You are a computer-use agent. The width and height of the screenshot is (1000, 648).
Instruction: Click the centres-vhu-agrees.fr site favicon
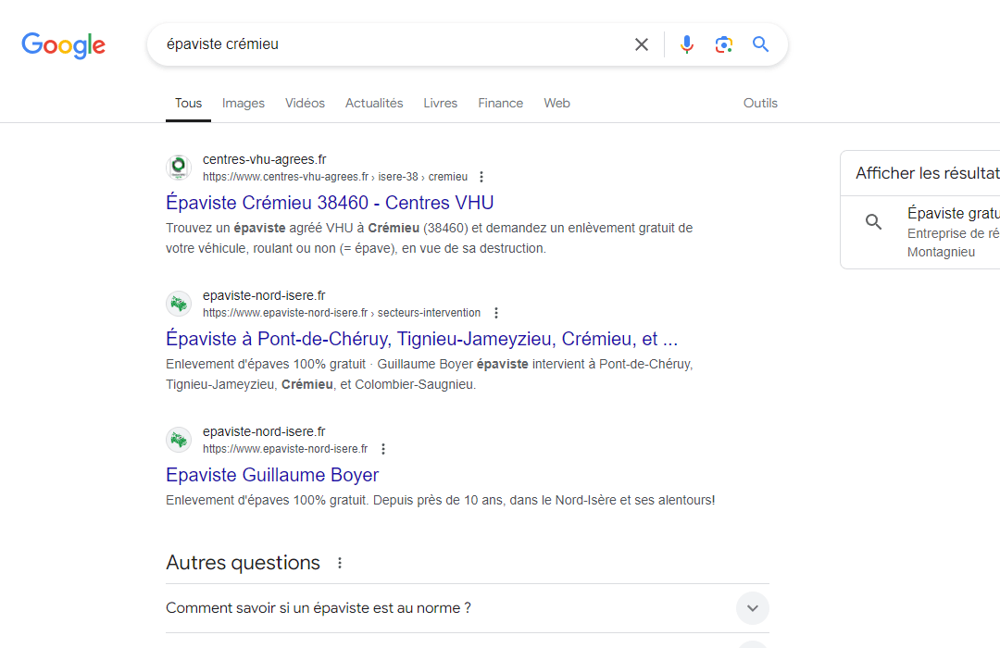click(179, 168)
